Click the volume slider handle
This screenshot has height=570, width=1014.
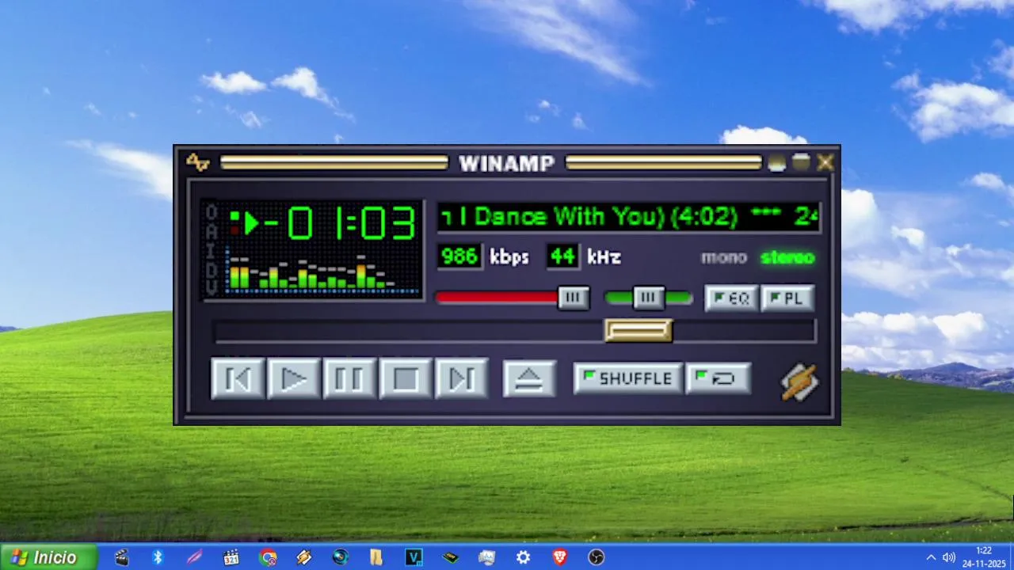point(574,298)
